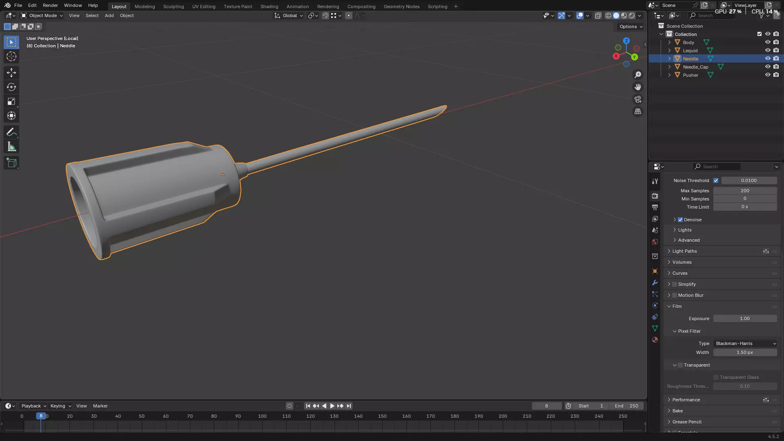The height and width of the screenshot is (441, 784).
Task: Open the Modifiers properties tab
Action: (x=655, y=283)
